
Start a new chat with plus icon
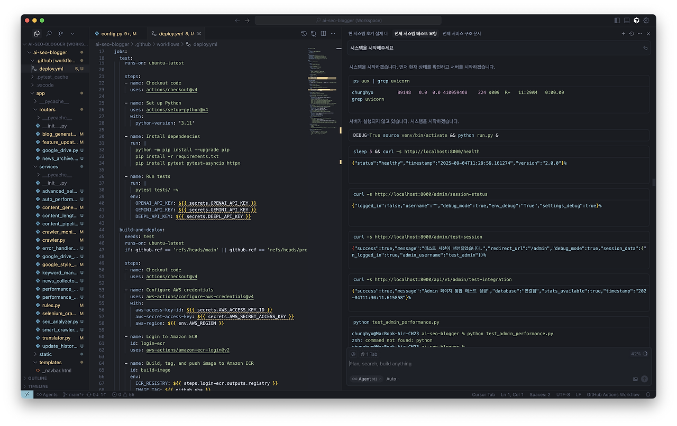point(623,34)
